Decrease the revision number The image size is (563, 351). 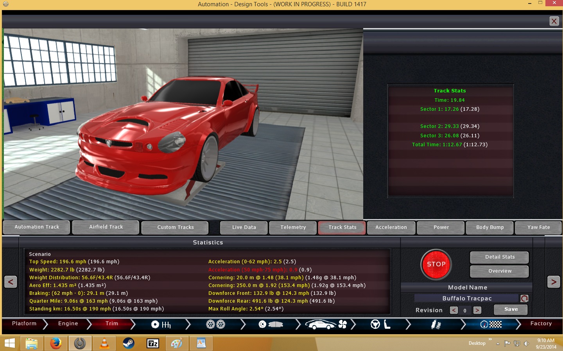(454, 310)
